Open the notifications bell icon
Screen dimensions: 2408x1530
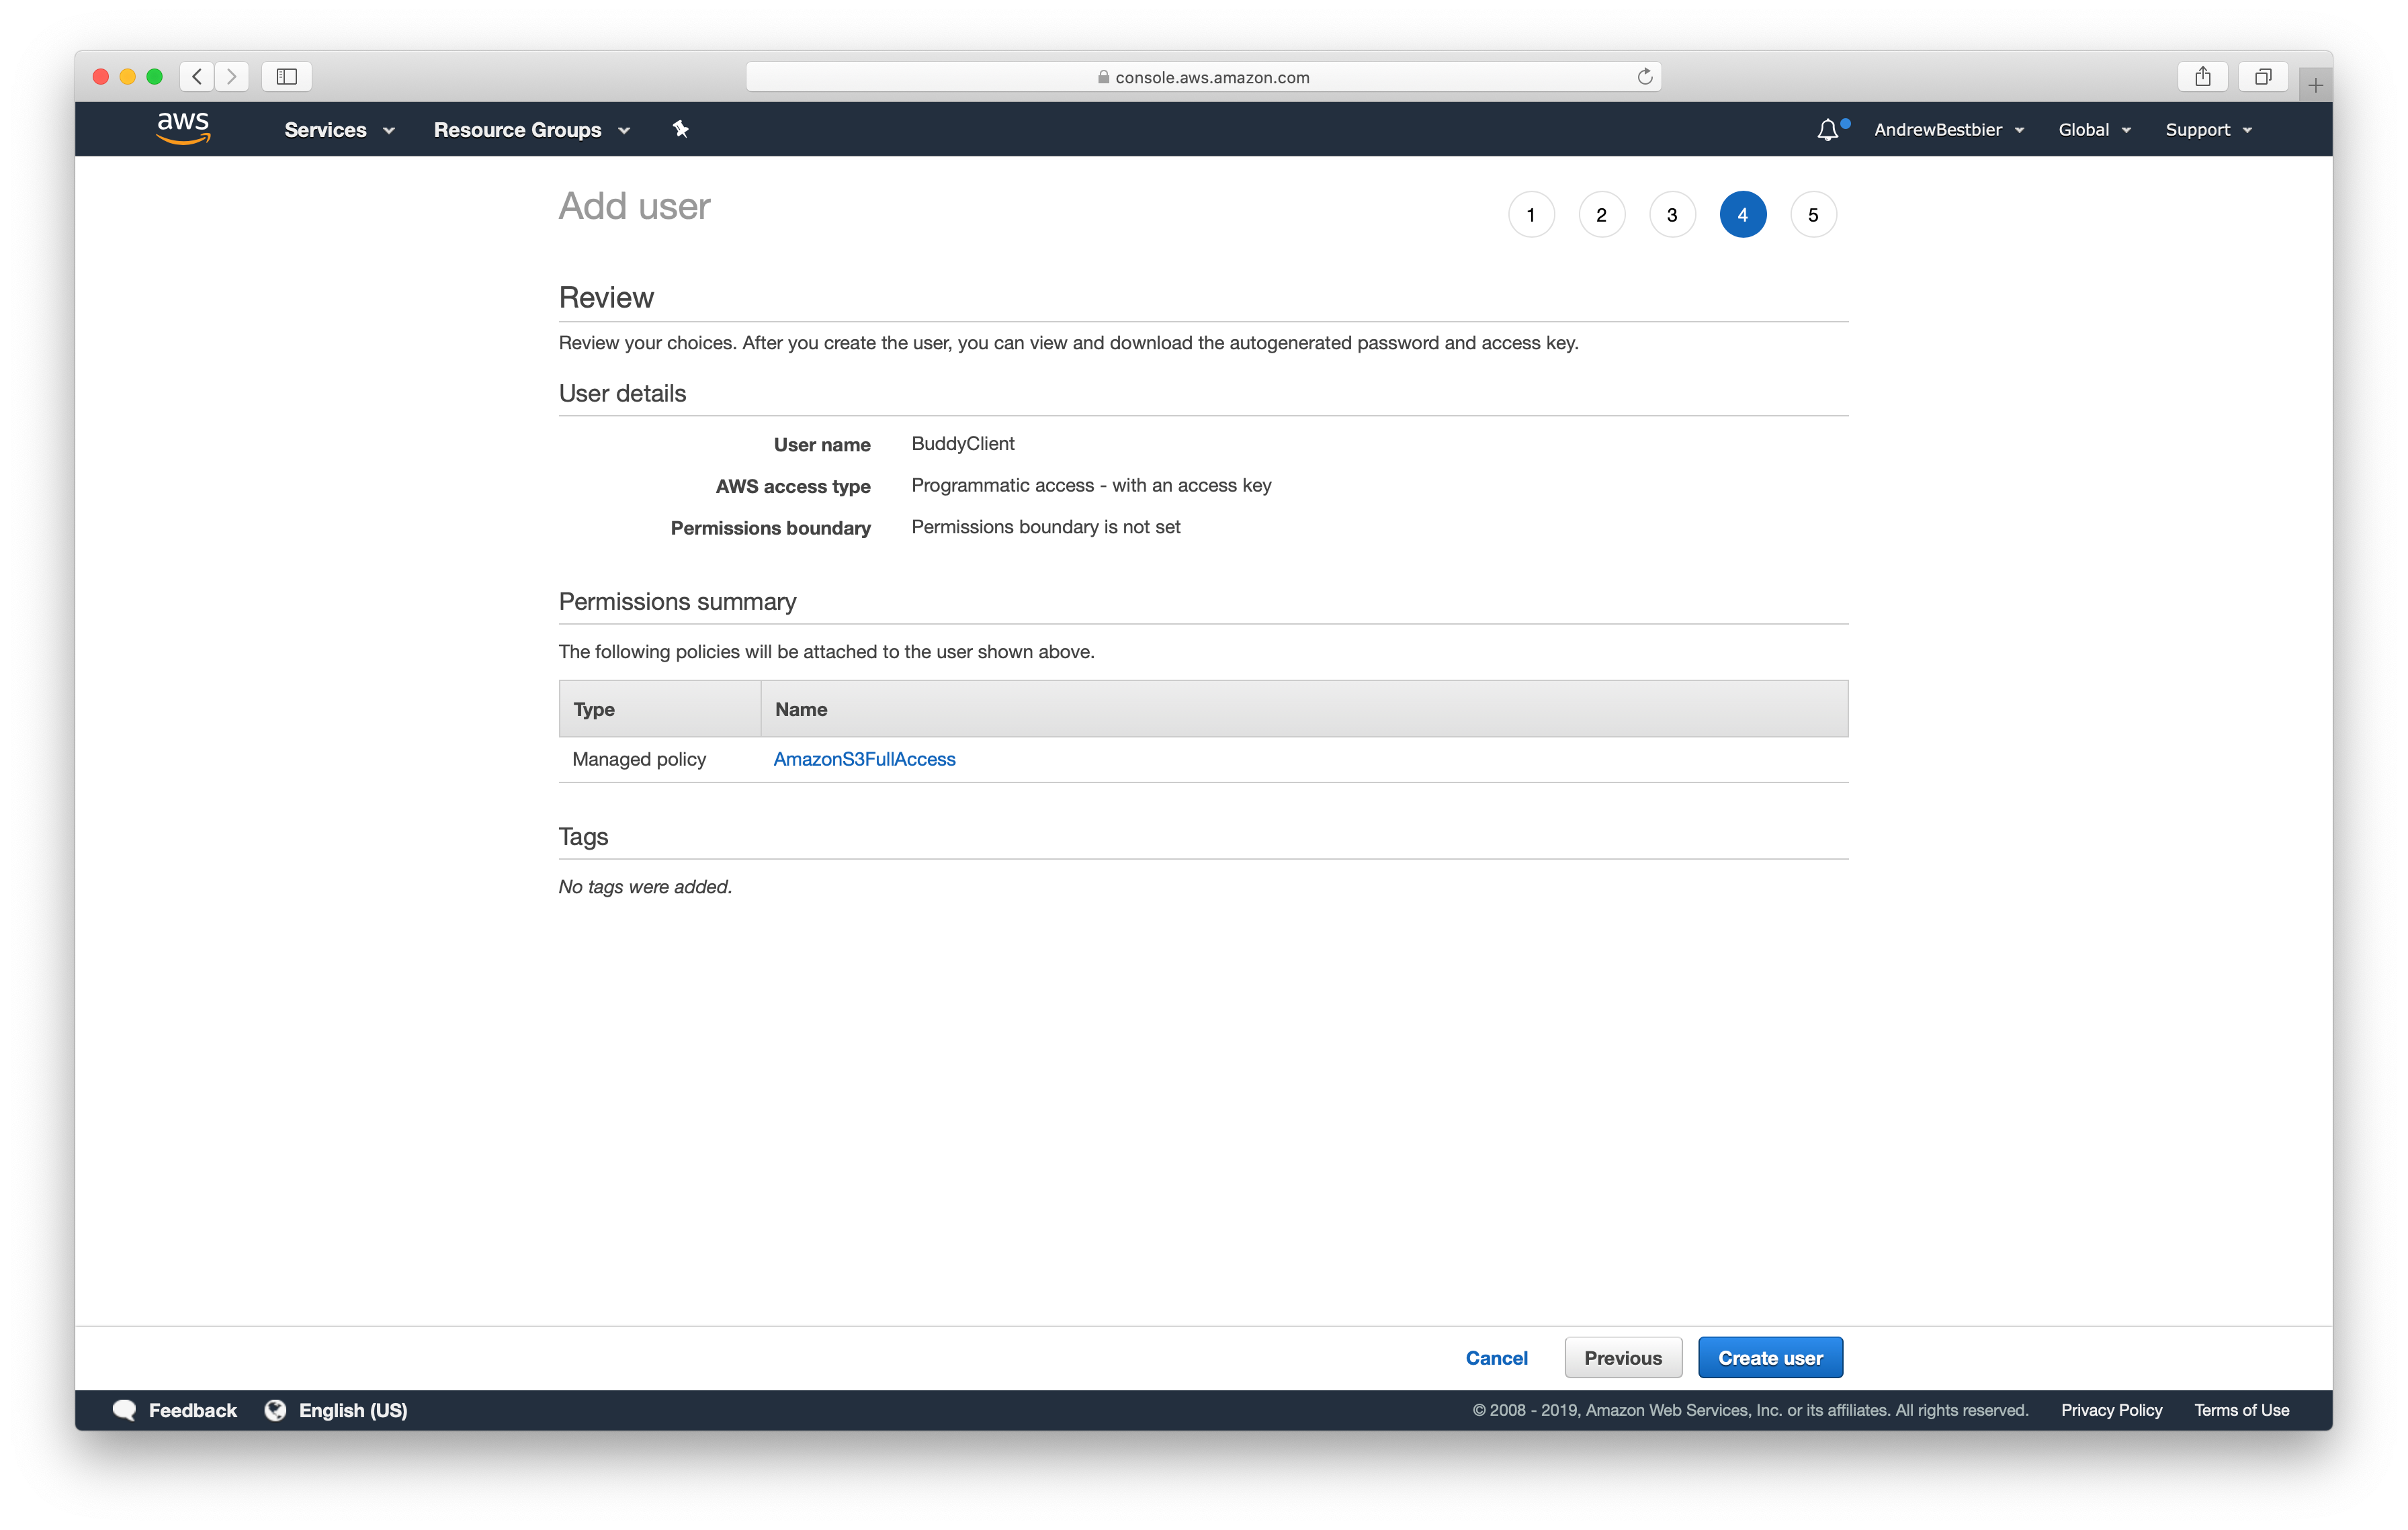[1827, 130]
